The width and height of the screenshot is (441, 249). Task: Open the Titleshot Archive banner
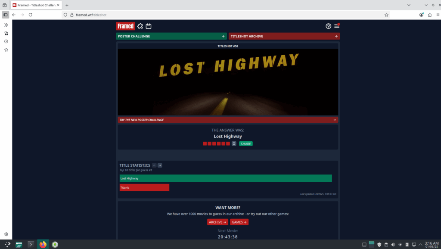284,36
